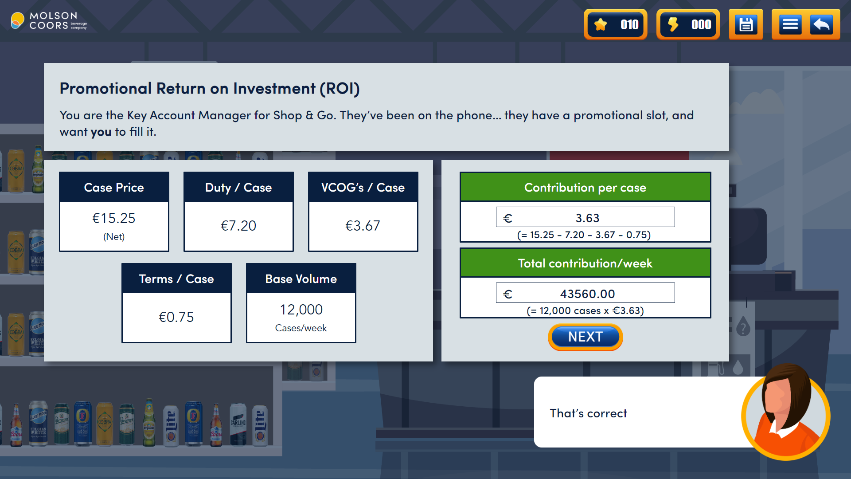851x479 pixels.
Task: Click the back arrow icon
Action: click(x=821, y=24)
